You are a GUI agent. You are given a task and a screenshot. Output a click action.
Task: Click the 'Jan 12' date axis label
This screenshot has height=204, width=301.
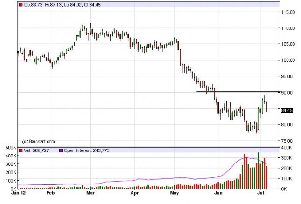coord(18,193)
